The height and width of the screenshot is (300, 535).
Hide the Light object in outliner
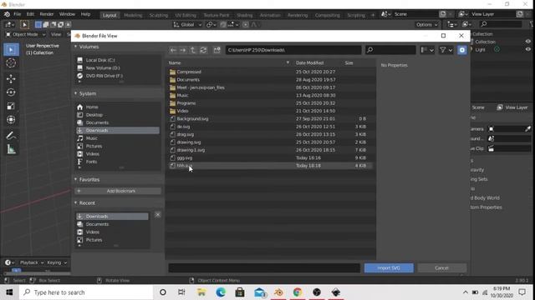[527, 49]
